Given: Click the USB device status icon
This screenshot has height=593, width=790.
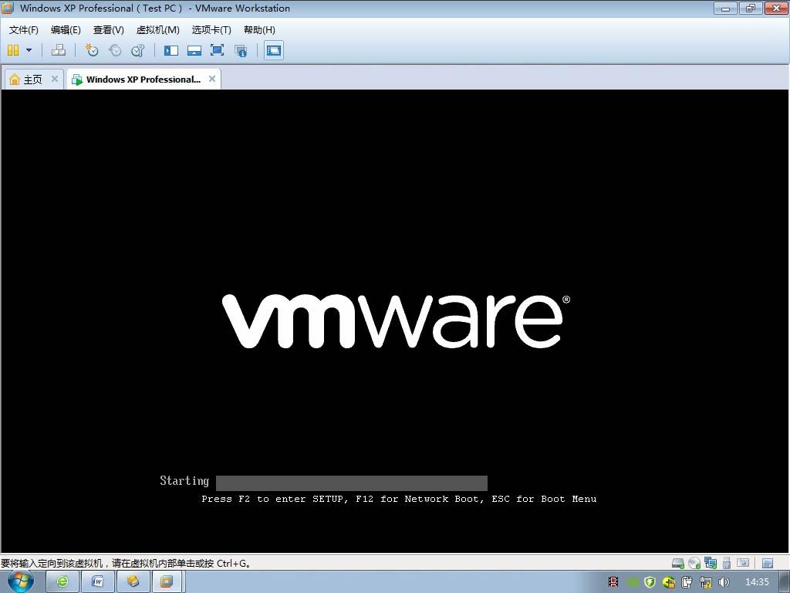Looking at the screenshot, I should [727, 563].
